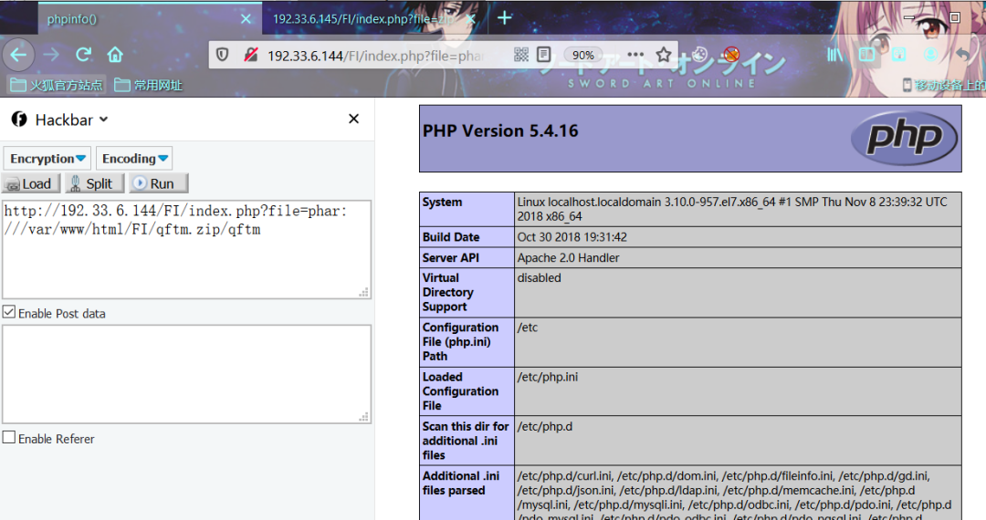This screenshot has width=986, height=520.
Task: Click the Run button in Hackbar
Action: tap(159, 183)
